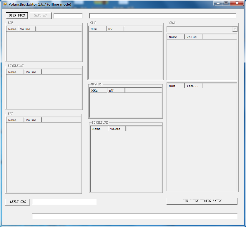The image size is (246, 227).
Task: Click the Tim... column header in VRAM timings
Action: [193, 86]
